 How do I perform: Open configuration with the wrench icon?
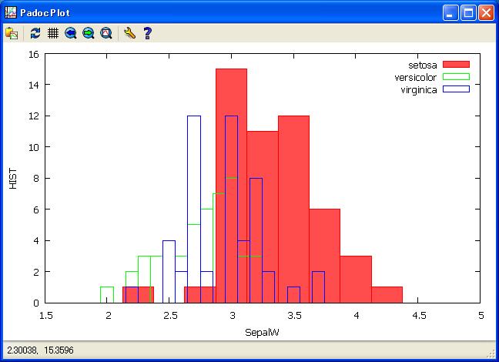point(129,33)
